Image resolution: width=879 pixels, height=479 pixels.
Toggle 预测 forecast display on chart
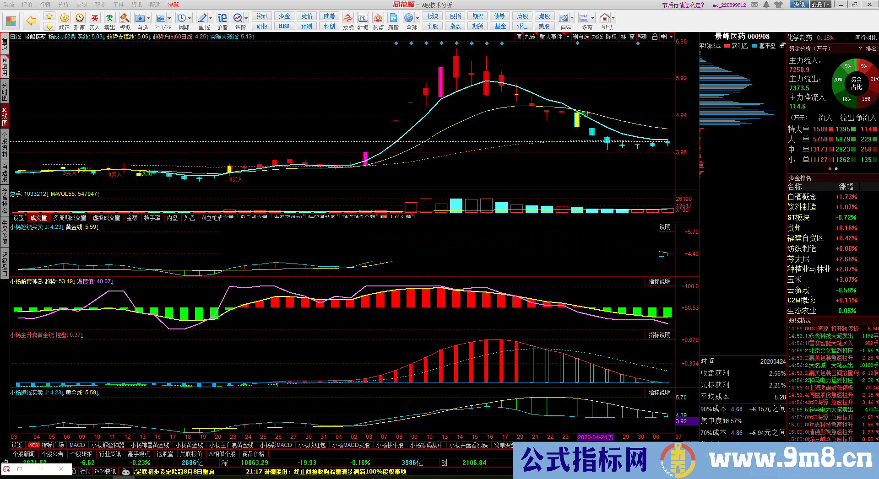click(x=643, y=37)
